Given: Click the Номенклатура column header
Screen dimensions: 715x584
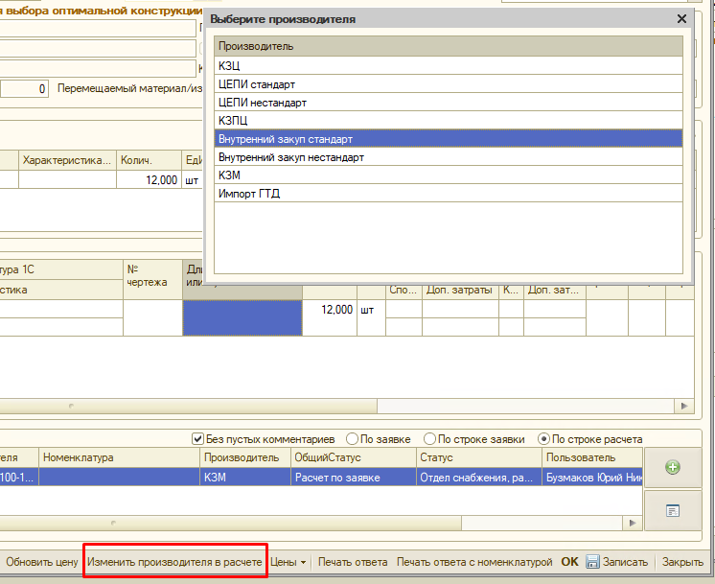Looking at the screenshot, I should click(x=119, y=457).
